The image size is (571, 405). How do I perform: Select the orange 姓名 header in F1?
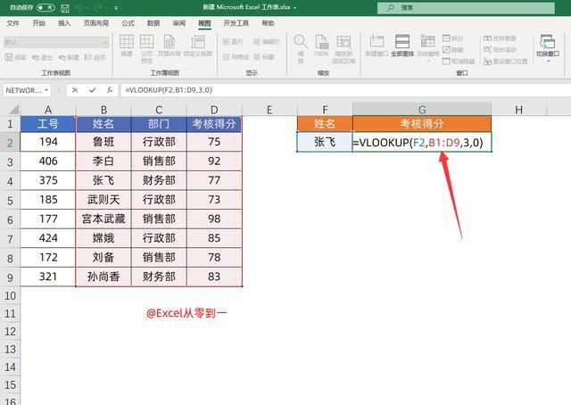325,124
